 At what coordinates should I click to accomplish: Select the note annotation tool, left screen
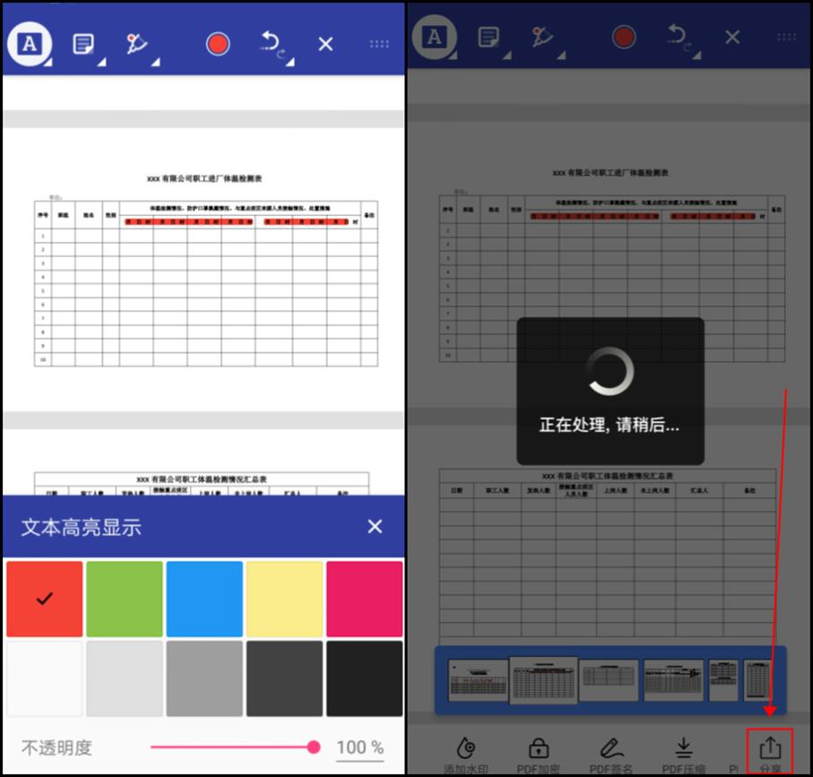(x=83, y=44)
